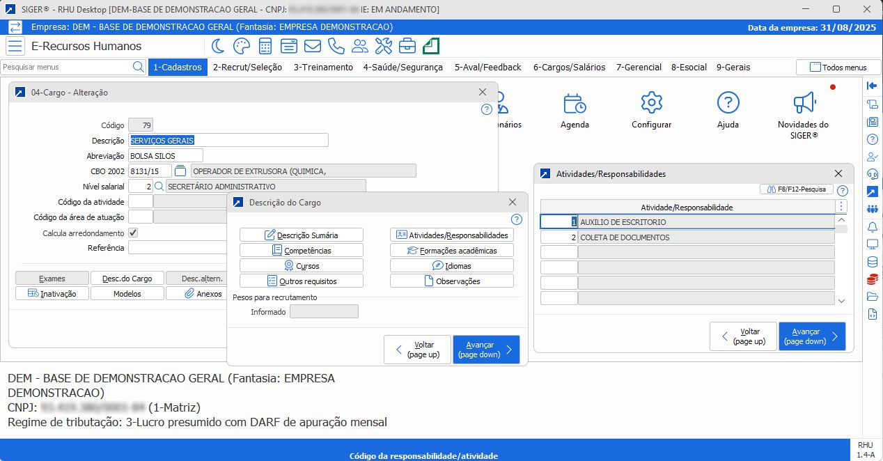Screen dimensions: 883x461
Task: Open Novidades do SIGER megaphone icon
Action: coord(803,104)
